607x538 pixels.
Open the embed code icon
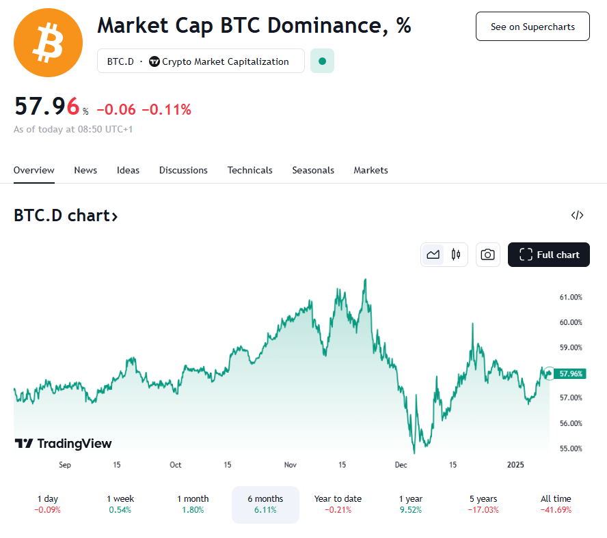coord(577,216)
